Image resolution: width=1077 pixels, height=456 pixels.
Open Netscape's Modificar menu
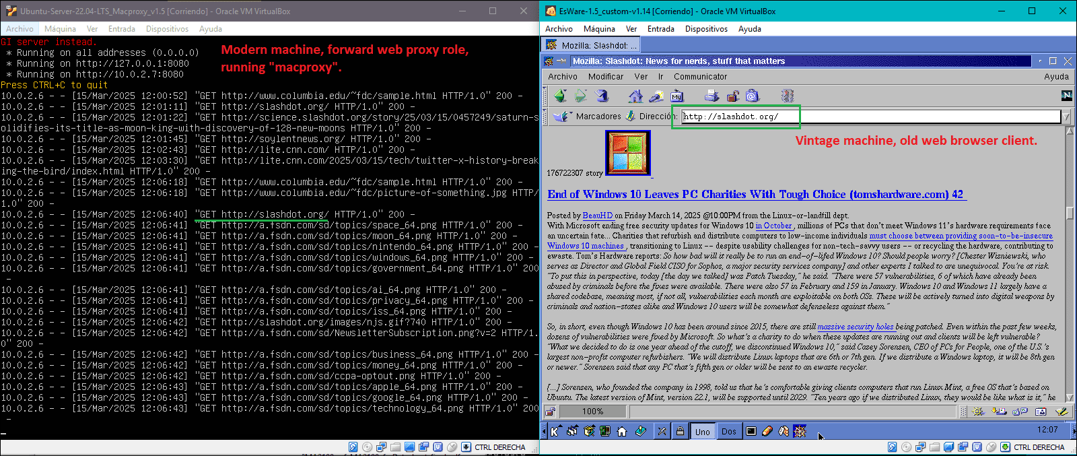606,77
